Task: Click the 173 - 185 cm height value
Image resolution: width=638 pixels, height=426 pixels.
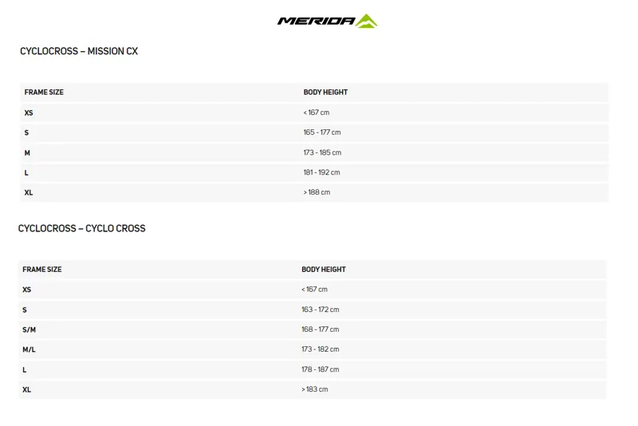Action: (322, 152)
